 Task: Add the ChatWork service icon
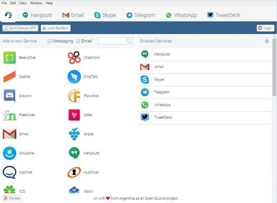(74, 58)
